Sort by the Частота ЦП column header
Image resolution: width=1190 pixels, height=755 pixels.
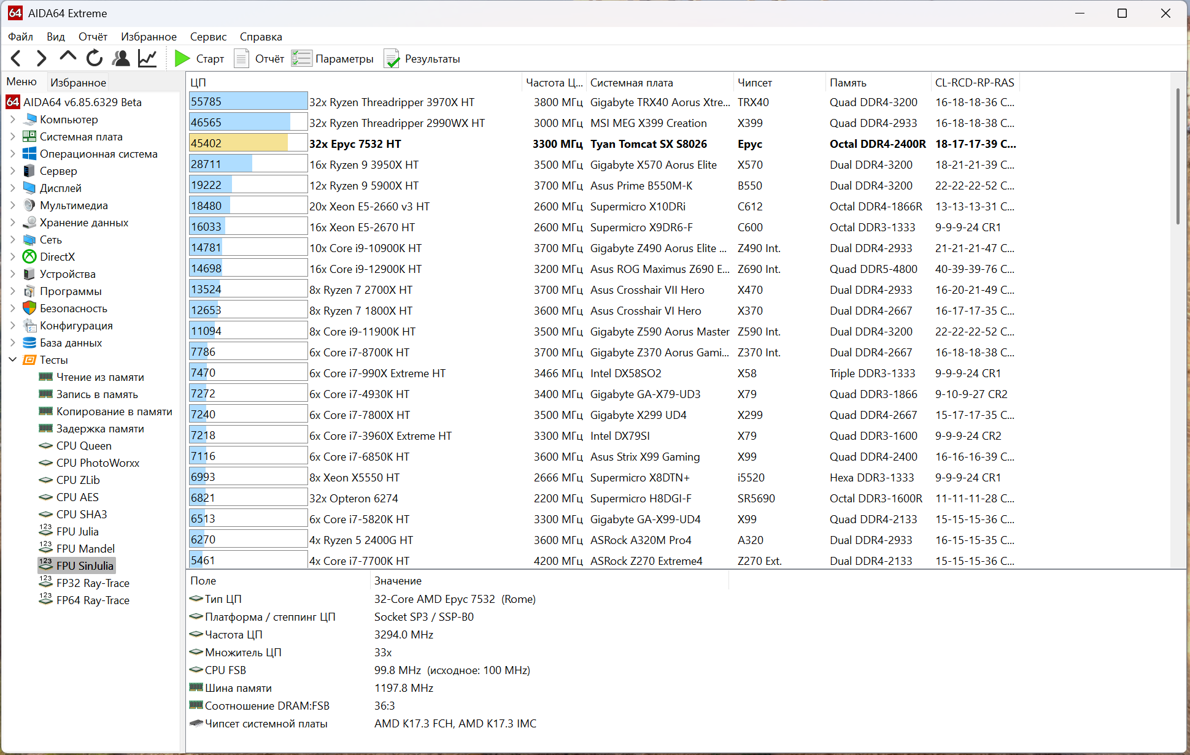(x=554, y=83)
